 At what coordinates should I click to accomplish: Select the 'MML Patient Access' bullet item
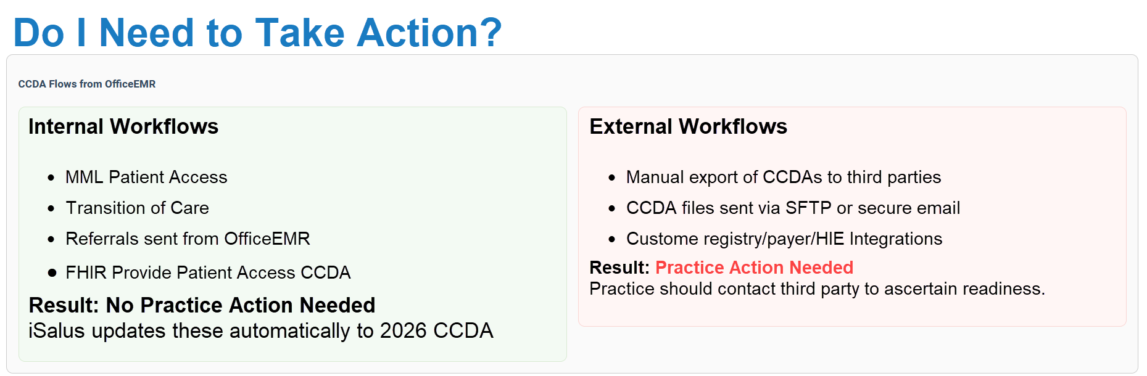click(x=146, y=178)
